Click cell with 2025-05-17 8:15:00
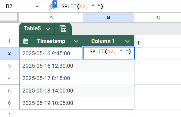The width and height of the screenshot is (181, 117). tap(51, 78)
